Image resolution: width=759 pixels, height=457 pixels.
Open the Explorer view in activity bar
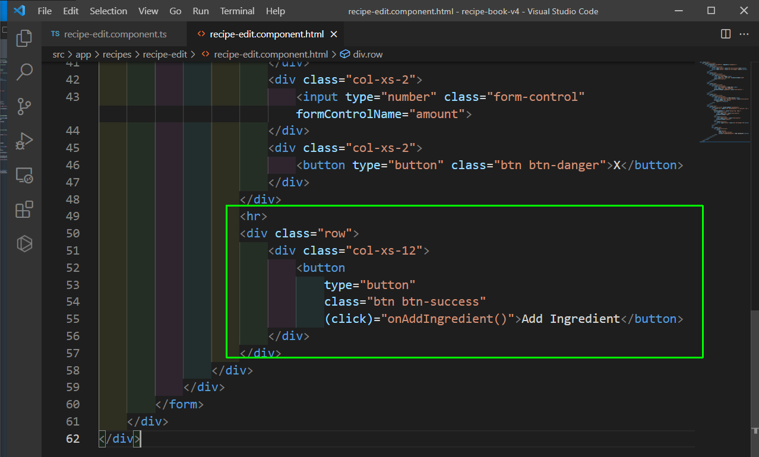pyautogui.click(x=24, y=38)
